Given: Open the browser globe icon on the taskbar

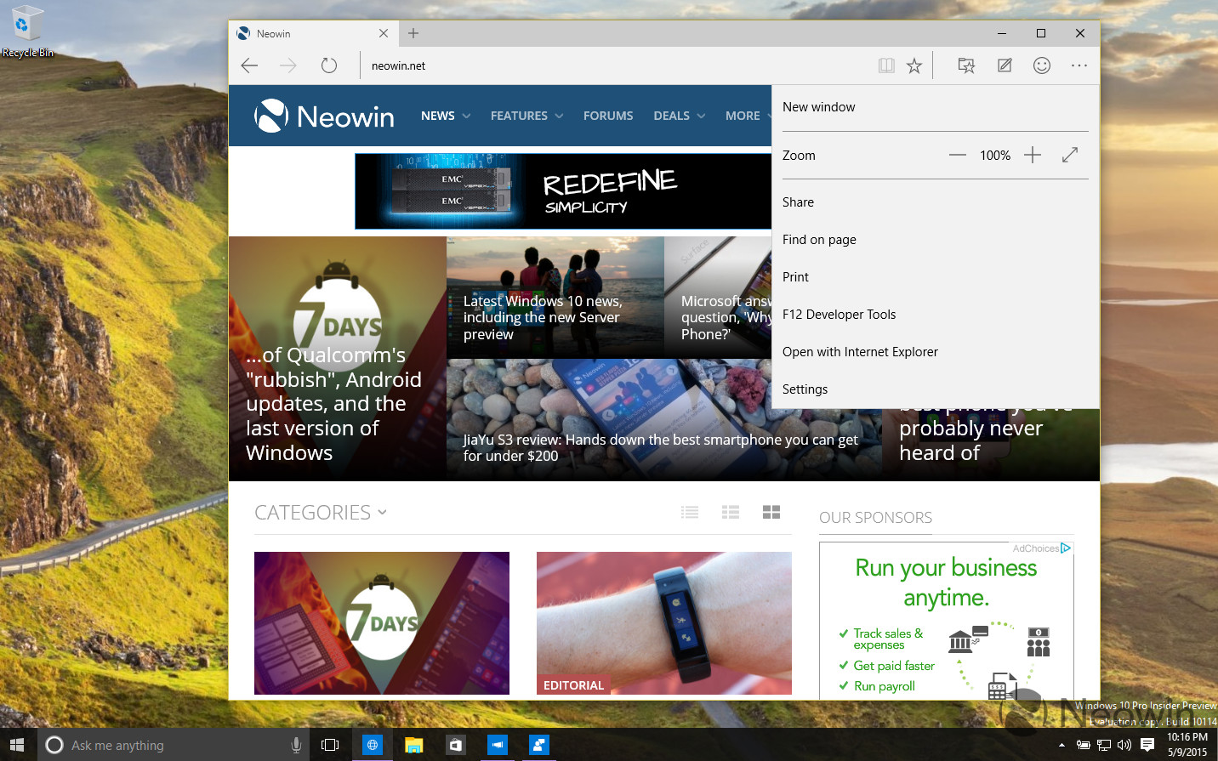Looking at the screenshot, I should click(x=372, y=745).
